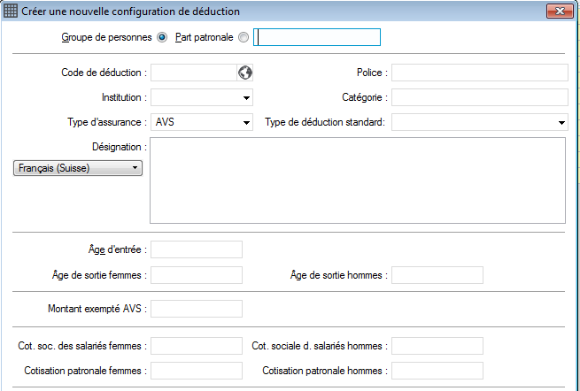Click the grid icon in the title bar

pyautogui.click(x=11, y=11)
